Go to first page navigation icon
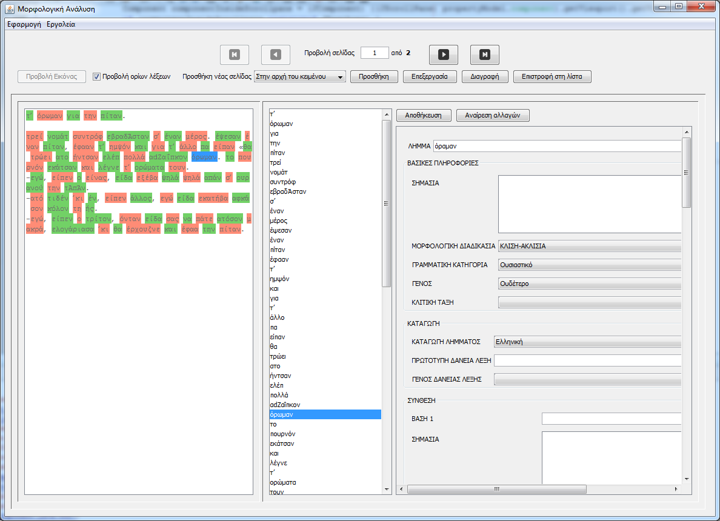This screenshot has width=720, height=521. click(234, 55)
